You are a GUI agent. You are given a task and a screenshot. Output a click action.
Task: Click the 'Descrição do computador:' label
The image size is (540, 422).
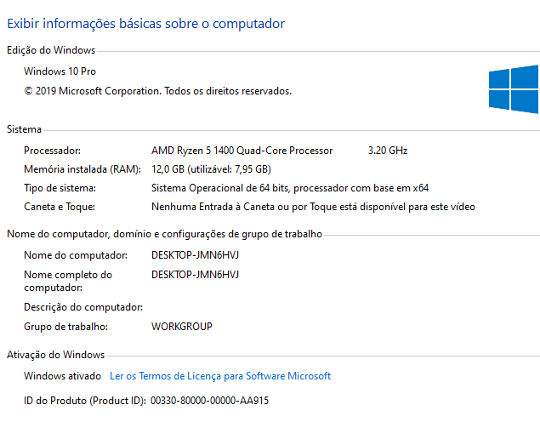83,307
